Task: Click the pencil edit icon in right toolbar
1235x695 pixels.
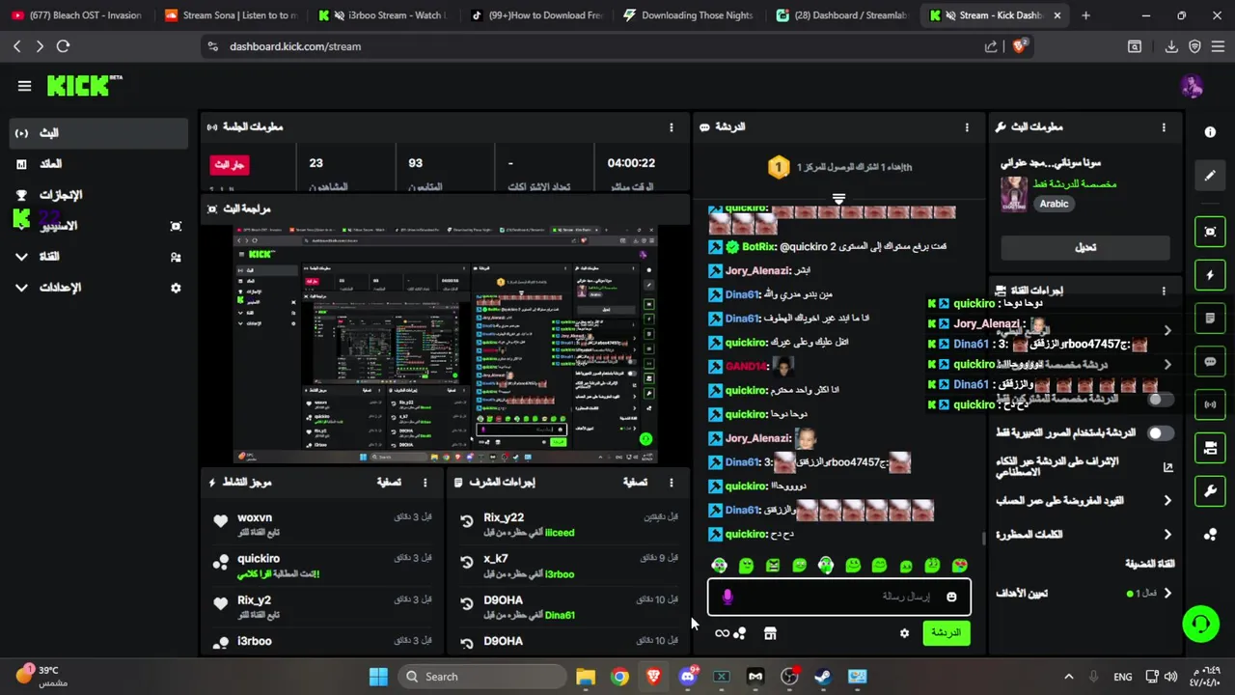Action: click(1210, 176)
